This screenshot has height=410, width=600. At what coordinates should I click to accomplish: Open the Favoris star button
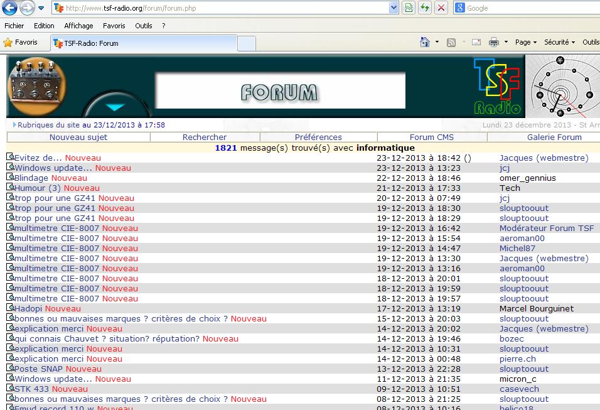coord(21,42)
